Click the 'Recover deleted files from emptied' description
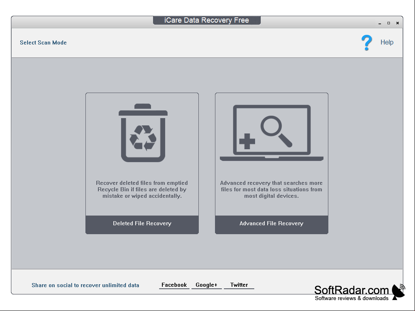The height and width of the screenshot is (311, 415). (x=142, y=189)
